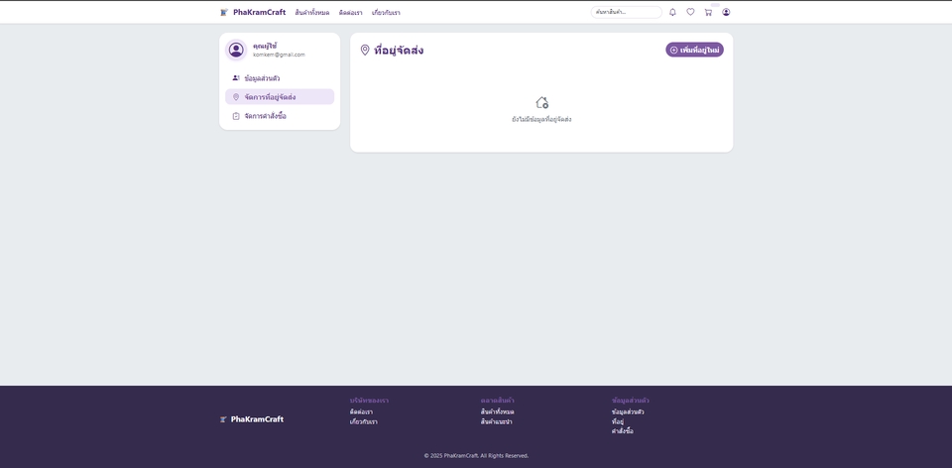The width and height of the screenshot is (952, 468).
Task: Follow the footer ติดต่อเรา link
Action: point(361,411)
